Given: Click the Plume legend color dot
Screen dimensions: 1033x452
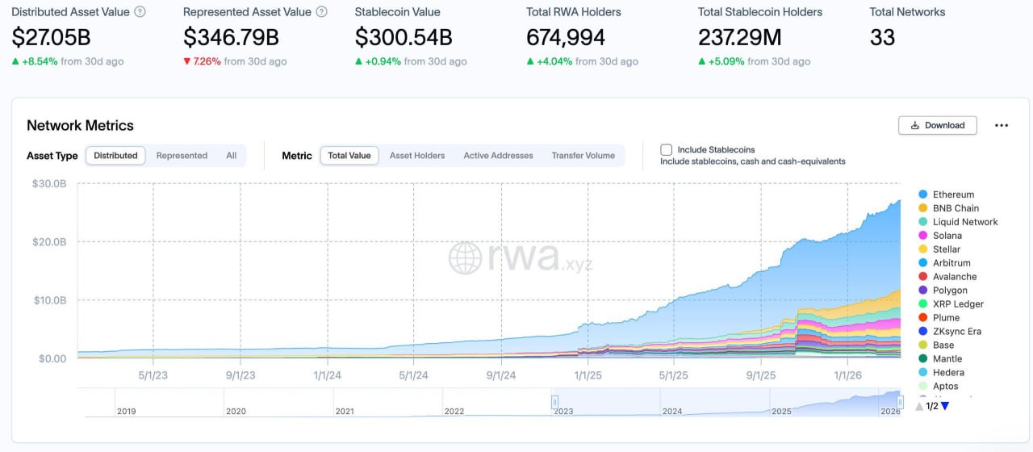Looking at the screenshot, I should click(x=922, y=318).
